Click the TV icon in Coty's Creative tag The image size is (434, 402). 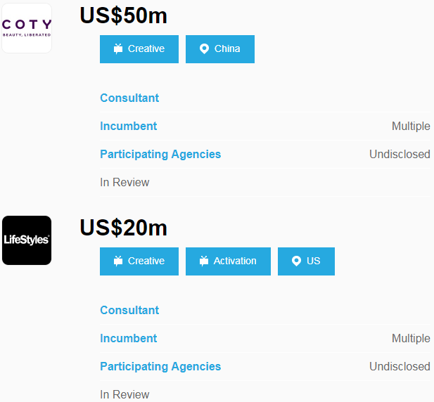(x=118, y=49)
